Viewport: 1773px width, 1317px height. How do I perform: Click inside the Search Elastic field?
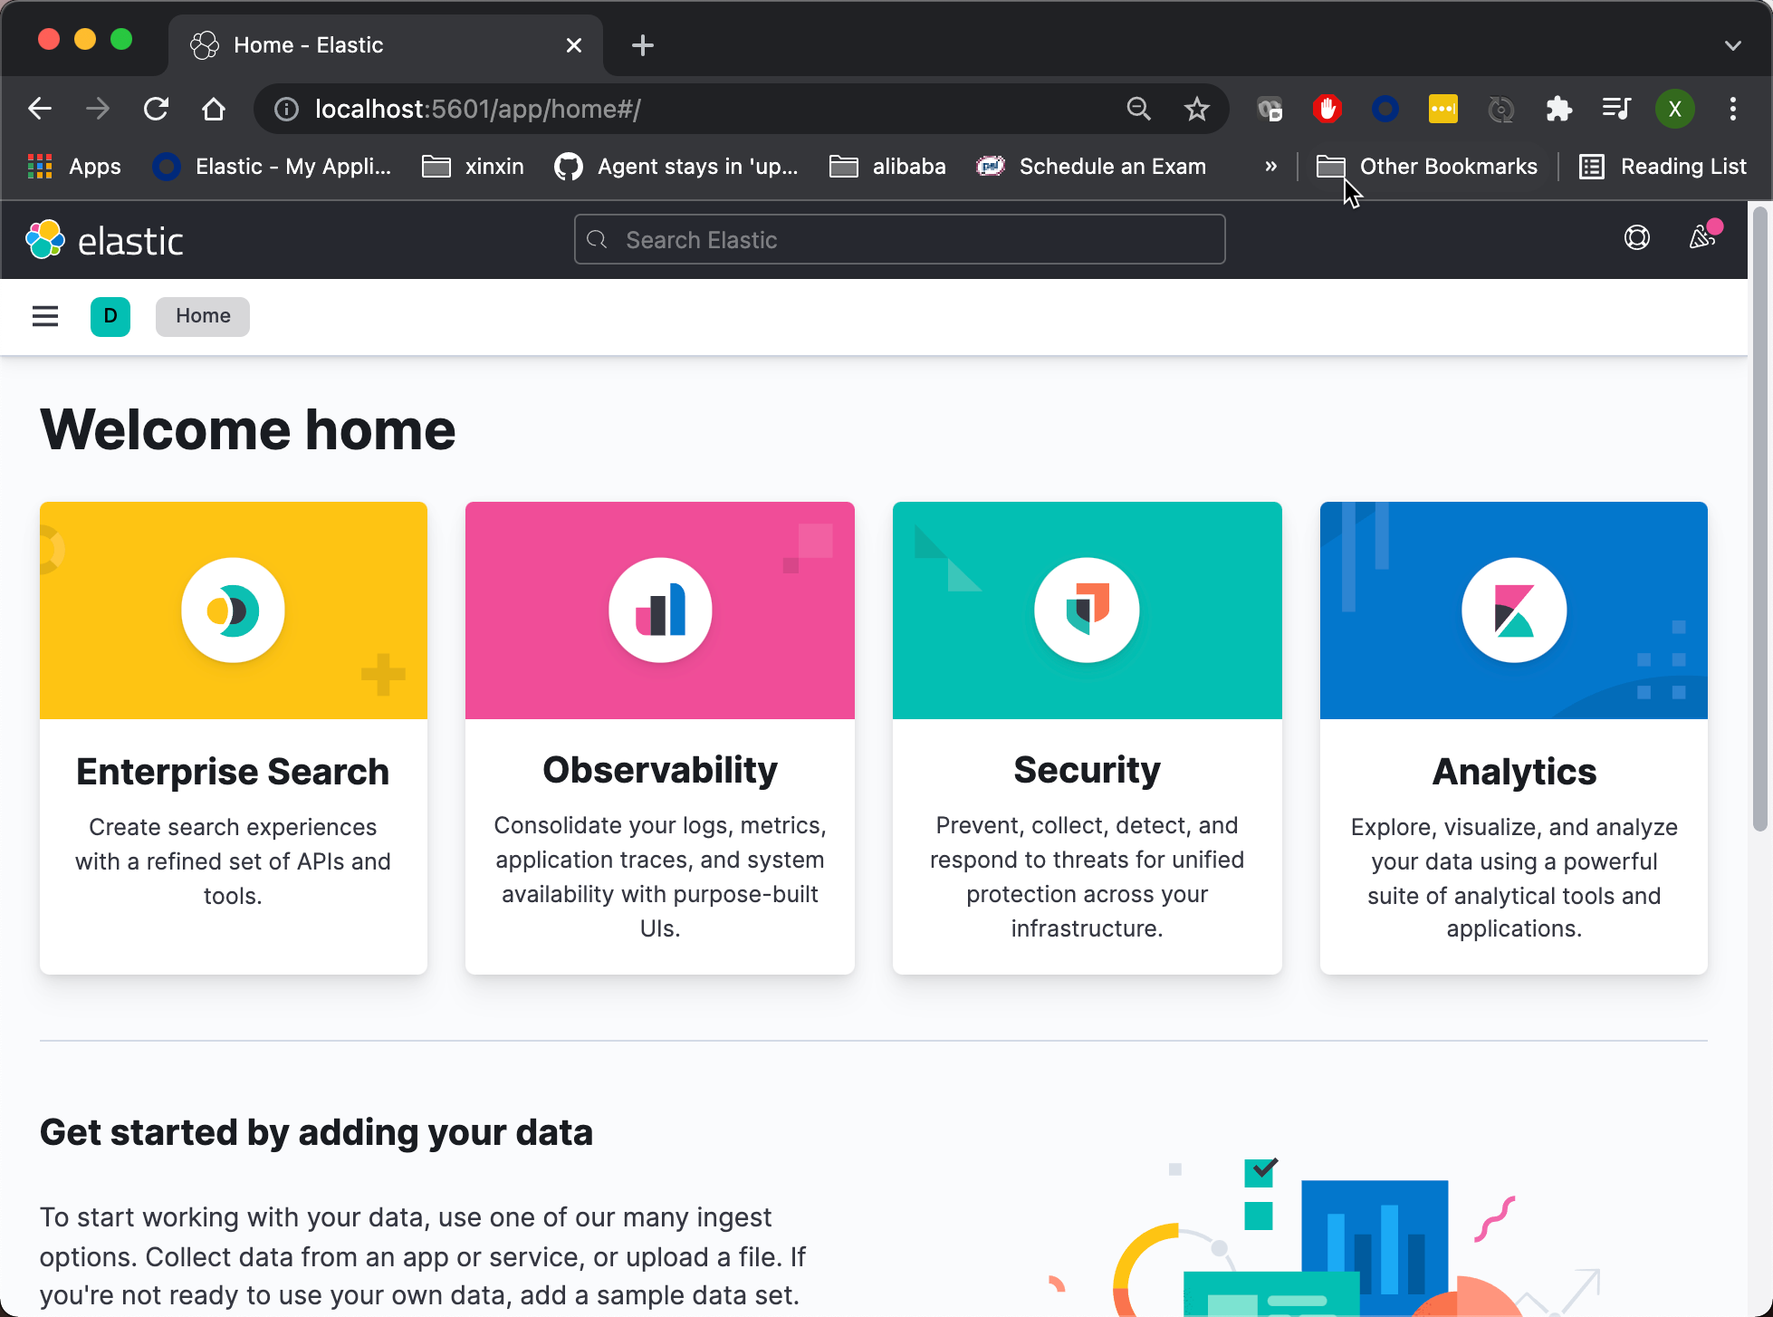click(x=899, y=239)
